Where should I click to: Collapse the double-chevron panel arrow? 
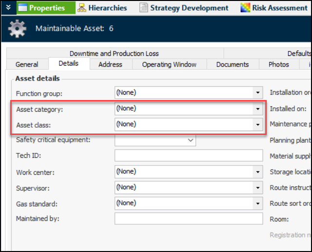8,8
